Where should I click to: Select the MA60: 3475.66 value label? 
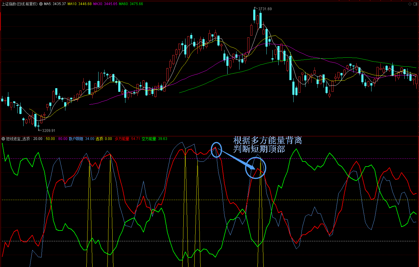[131, 4]
